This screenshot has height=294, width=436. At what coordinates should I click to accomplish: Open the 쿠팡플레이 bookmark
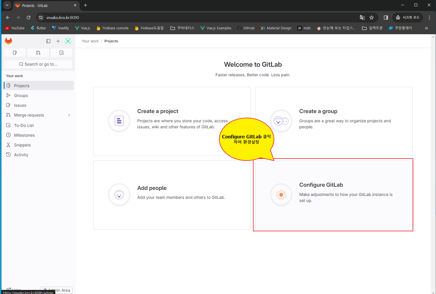tap(400, 28)
